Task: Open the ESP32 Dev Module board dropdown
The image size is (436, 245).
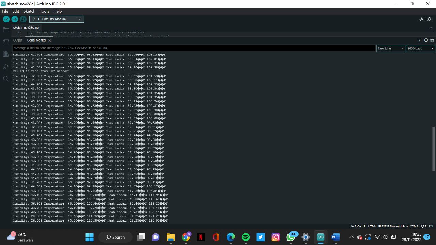Action: tap(57, 19)
